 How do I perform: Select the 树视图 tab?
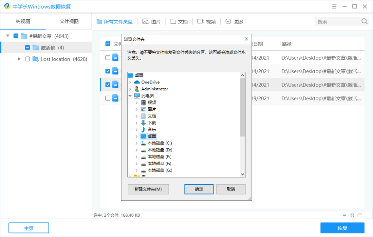pos(22,21)
